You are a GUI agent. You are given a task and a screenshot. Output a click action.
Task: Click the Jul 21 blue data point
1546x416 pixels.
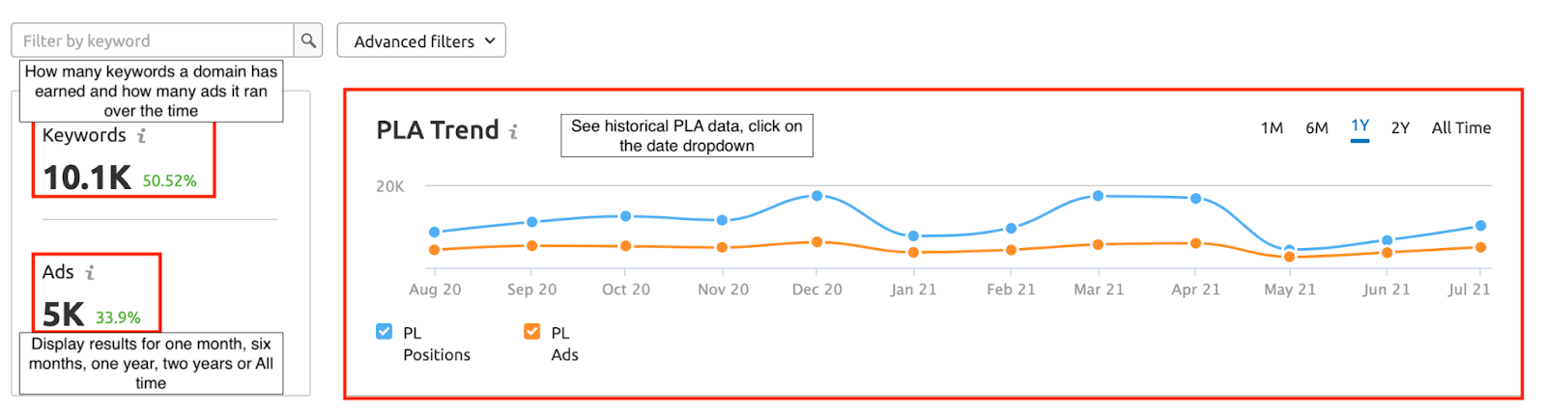point(1480,226)
